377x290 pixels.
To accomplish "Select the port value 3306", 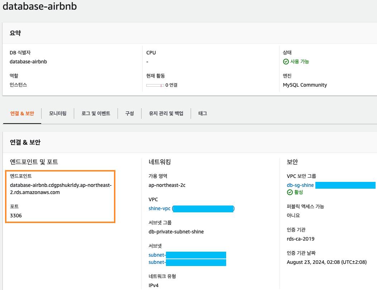I will (x=16, y=216).
